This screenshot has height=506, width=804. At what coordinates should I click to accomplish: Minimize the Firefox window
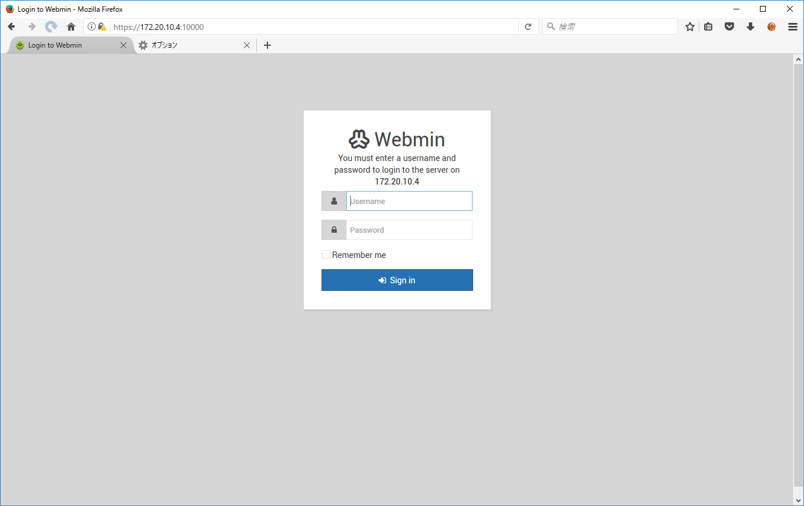coord(736,9)
